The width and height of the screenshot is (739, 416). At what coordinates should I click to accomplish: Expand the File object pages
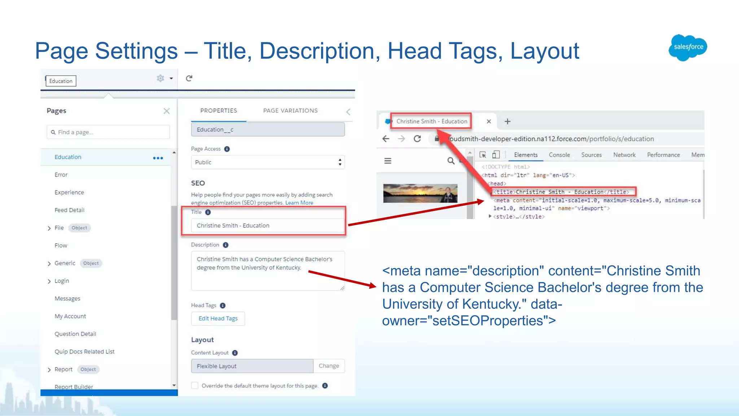pos(49,228)
